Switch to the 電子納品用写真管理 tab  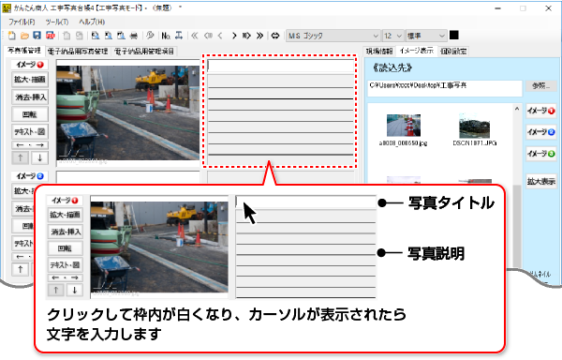[x=78, y=52]
